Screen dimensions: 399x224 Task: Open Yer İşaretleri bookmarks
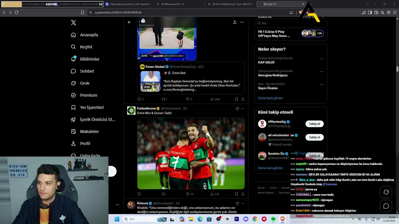coord(87,107)
